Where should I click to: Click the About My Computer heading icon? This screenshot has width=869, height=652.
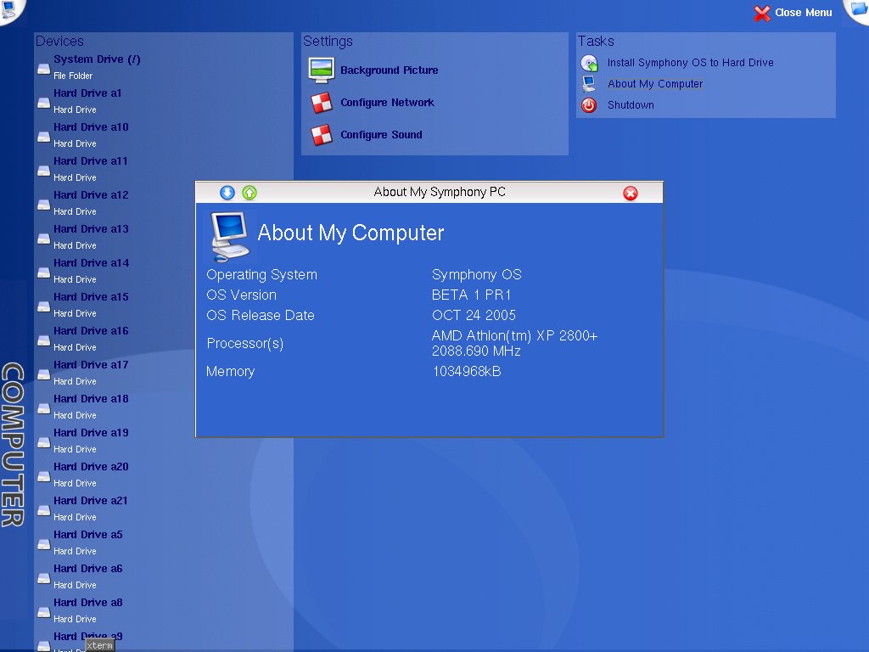coord(229,236)
